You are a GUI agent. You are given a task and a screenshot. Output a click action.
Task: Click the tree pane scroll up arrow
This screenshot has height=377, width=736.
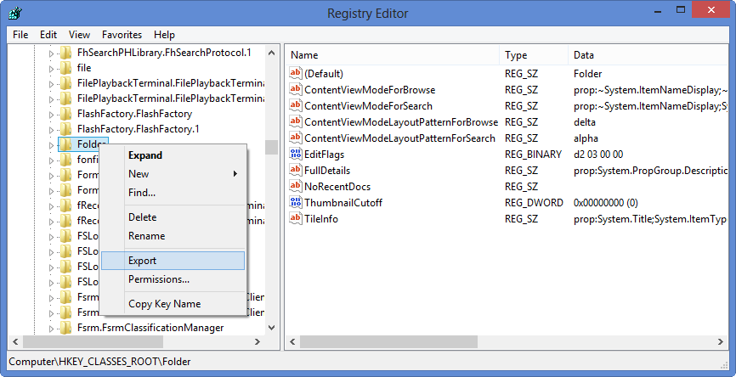point(271,52)
